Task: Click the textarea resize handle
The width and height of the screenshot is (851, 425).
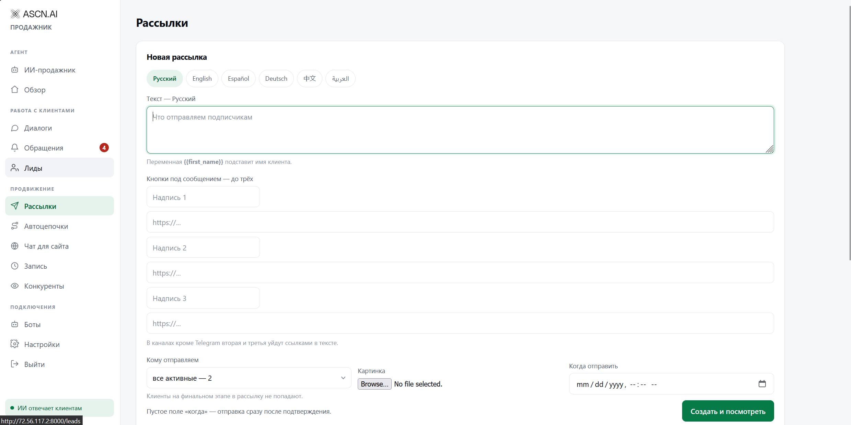Action: tap(770, 149)
